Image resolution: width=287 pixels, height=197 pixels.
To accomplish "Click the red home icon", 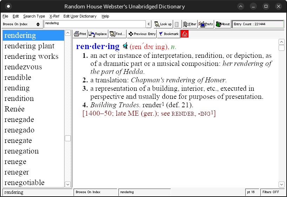I will point(184,34).
